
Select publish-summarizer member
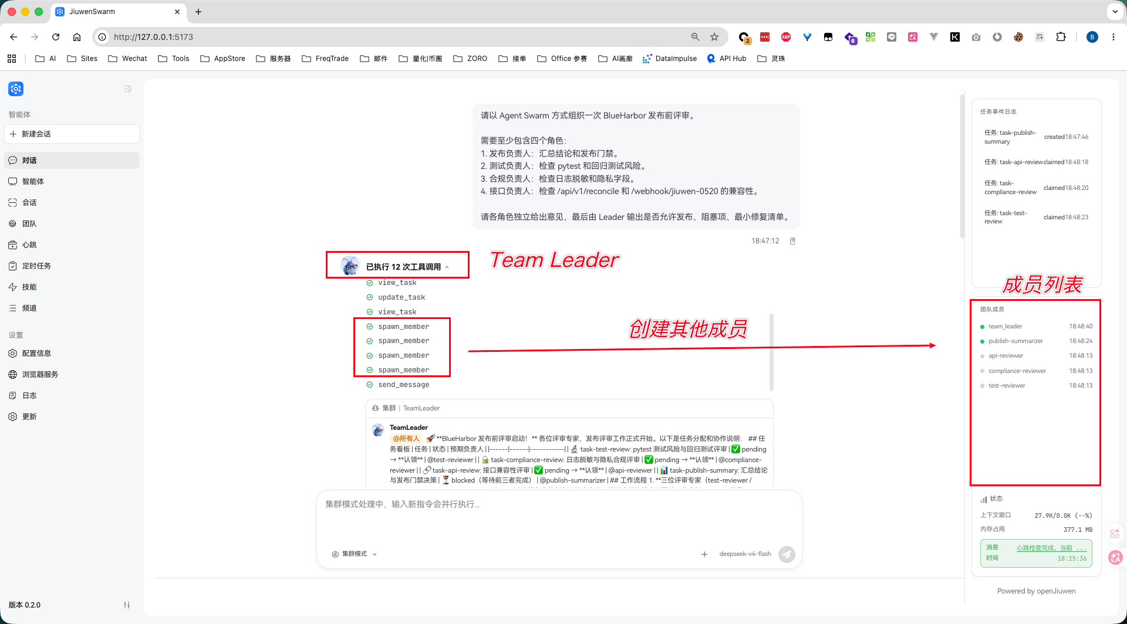point(1036,341)
